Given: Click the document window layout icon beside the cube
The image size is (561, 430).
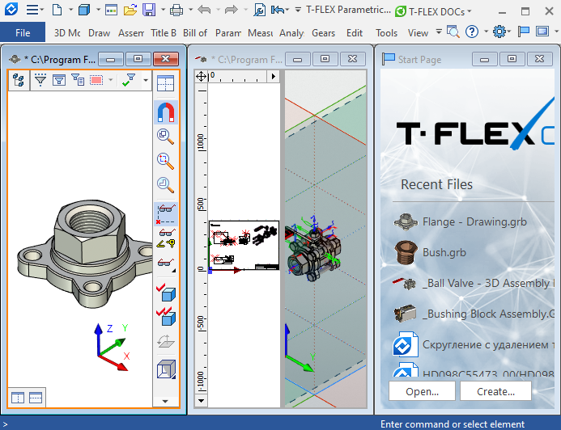Looking at the screenshot, I should tap(111, 10).
